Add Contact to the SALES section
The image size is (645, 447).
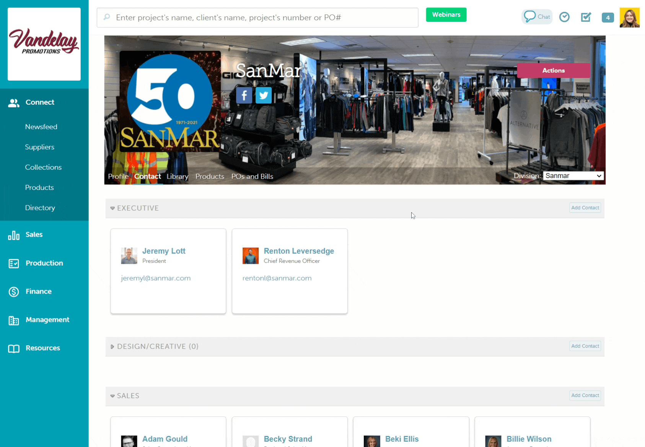[x=585, y=395]
